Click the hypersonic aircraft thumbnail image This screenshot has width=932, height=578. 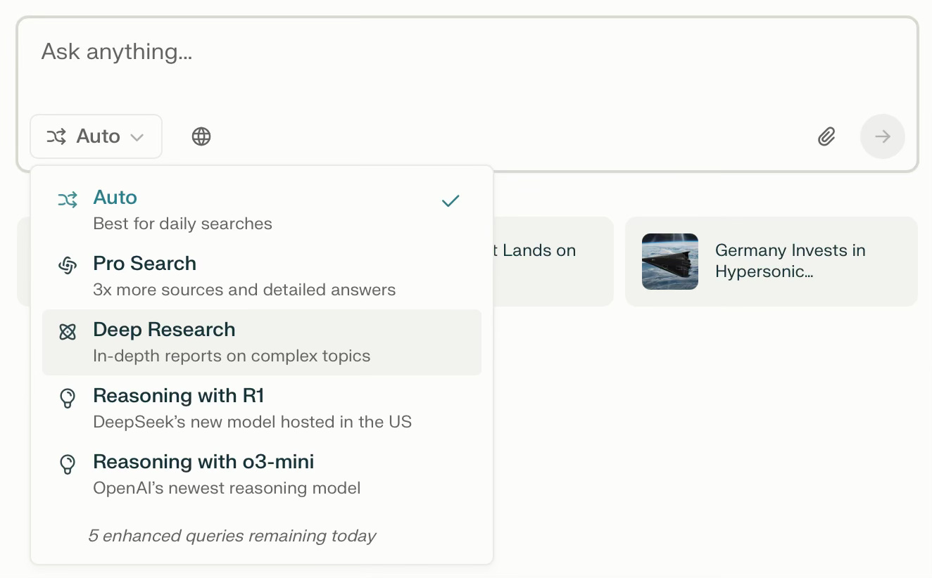pyautogui.click(x=670, y=262)
